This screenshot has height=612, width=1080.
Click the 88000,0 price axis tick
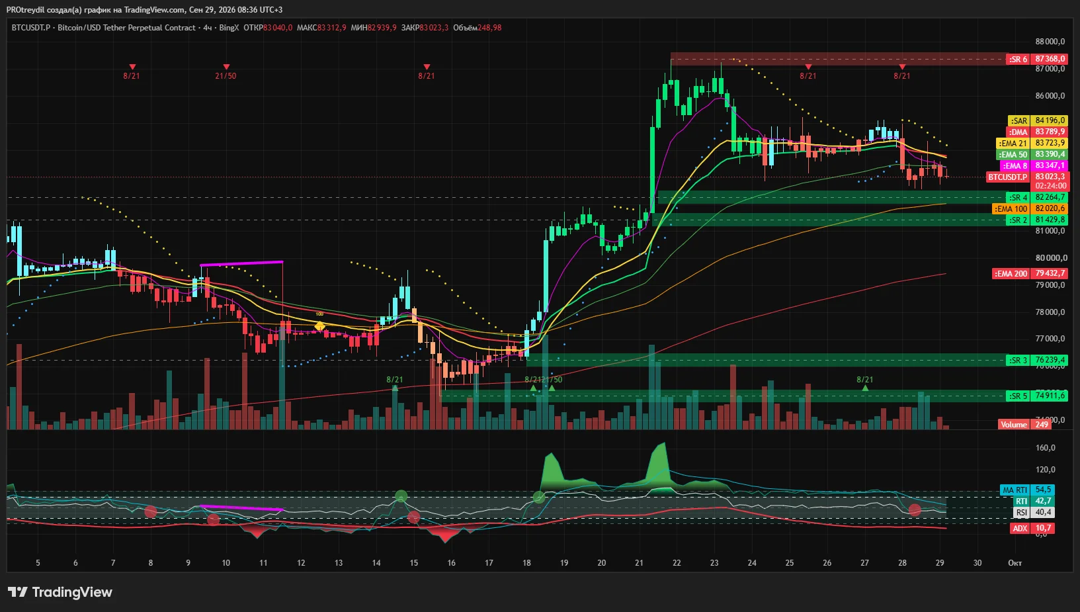(x=1050, y=41)
